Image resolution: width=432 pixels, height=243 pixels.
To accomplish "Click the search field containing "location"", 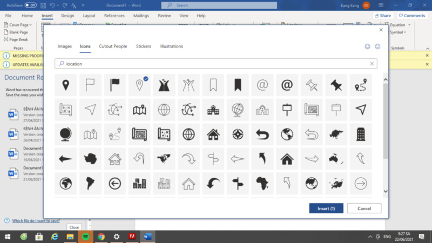I will tap(216, 64).
